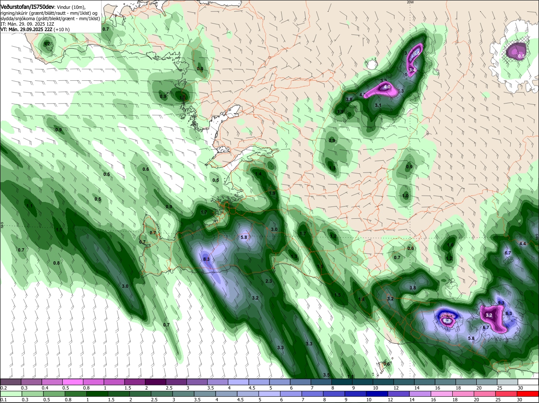Click the 1.4 value on the map
This screenshot has height=403, width=539.
[259, 174]
